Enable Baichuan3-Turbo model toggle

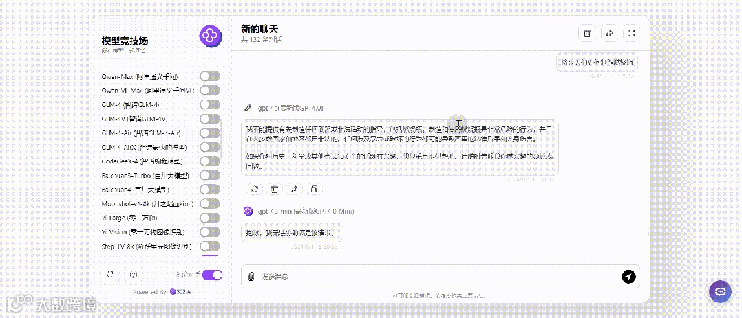click(210, 175)
